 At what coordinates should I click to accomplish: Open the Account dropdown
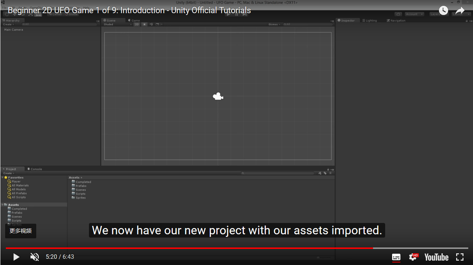(414, 14)
